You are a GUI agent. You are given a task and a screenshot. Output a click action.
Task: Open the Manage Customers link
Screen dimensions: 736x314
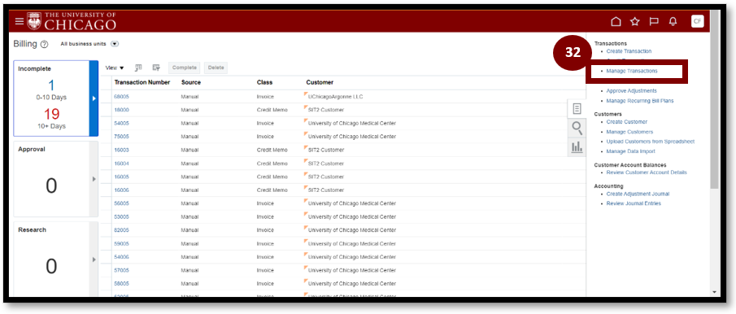click(x=629, y=132)
